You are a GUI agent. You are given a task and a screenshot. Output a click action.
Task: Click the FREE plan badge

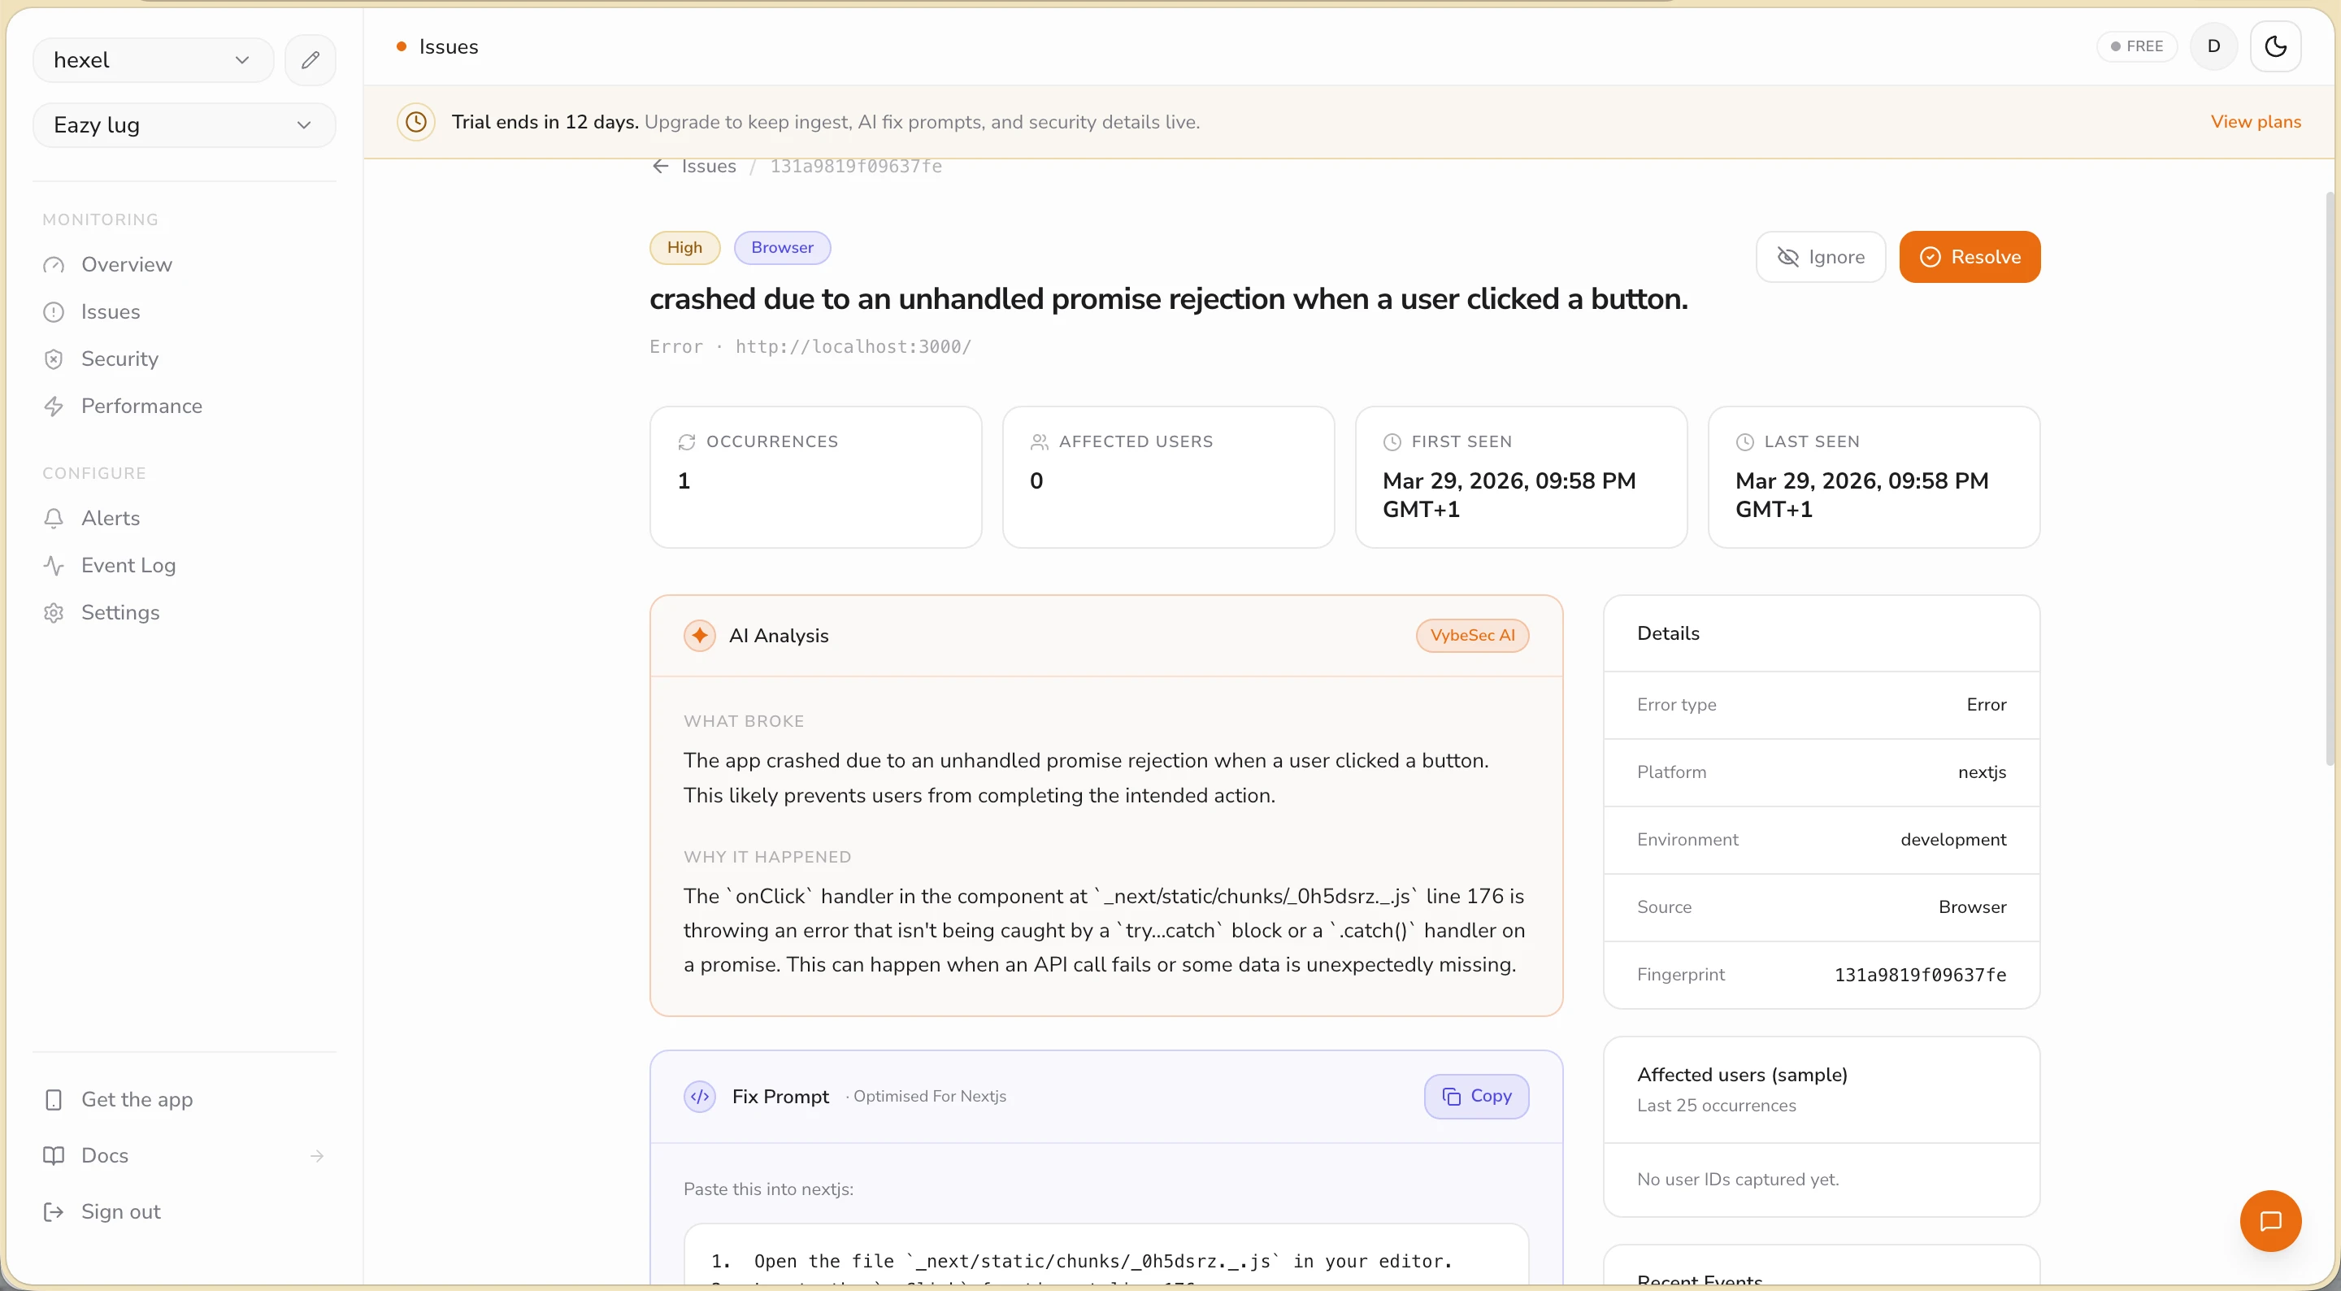2136,46
